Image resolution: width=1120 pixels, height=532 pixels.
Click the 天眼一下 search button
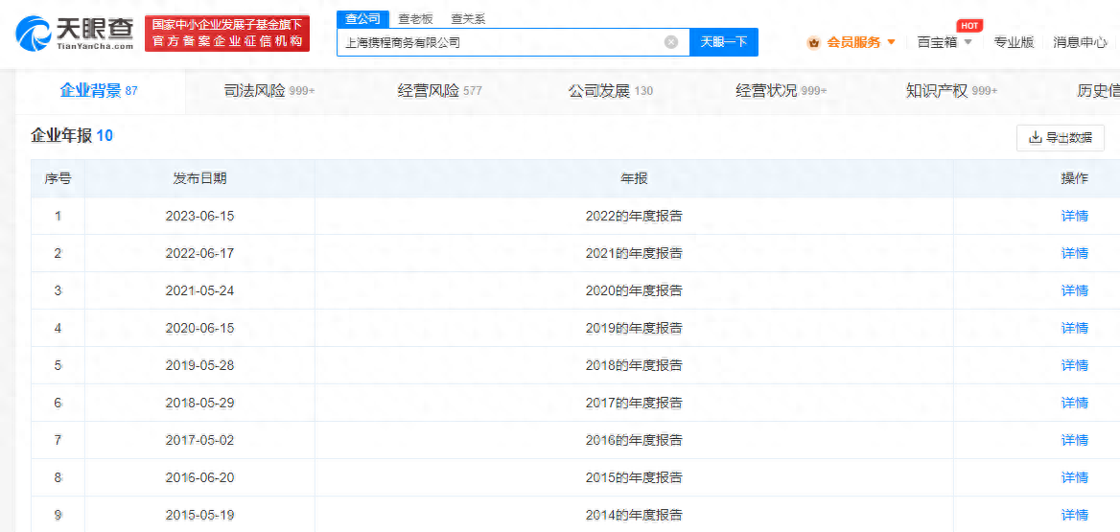tap(724, 42)
